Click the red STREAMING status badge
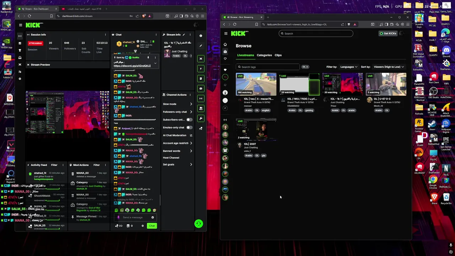455x256 pixels. click(35, 43)
